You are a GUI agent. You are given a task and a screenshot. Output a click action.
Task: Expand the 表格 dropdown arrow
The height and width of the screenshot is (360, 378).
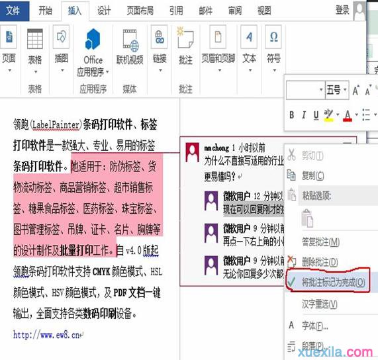pyautogui.click(x=36, y=71)
